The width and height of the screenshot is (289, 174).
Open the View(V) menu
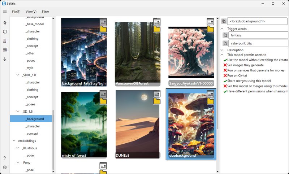tap(31, 12)
